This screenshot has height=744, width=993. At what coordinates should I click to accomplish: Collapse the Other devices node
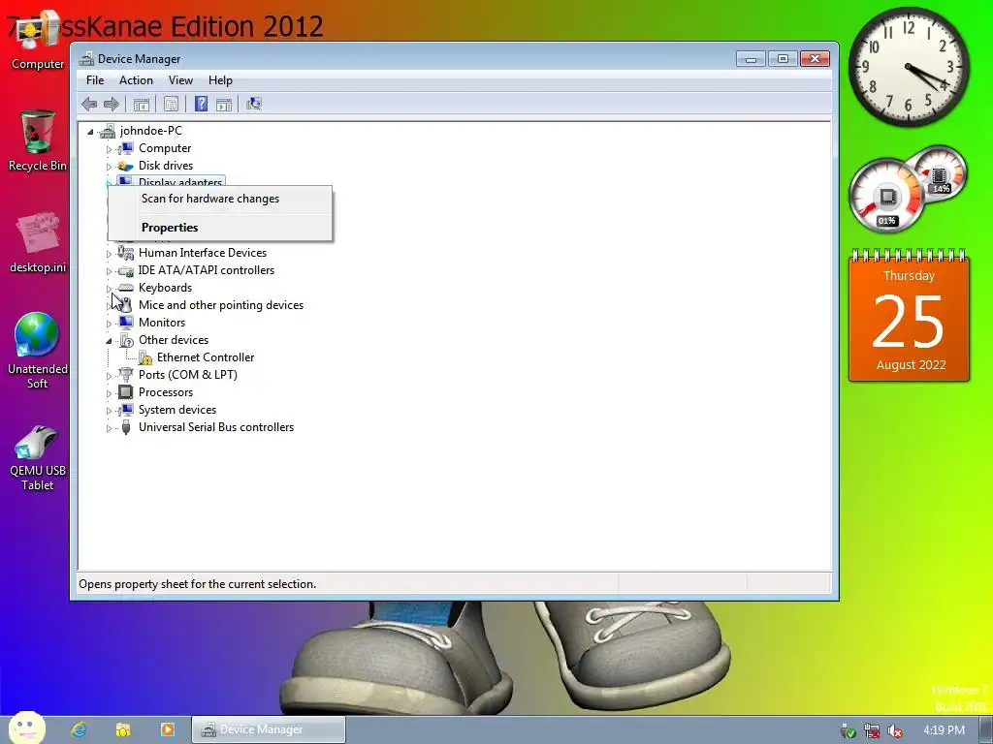point(109,341)
